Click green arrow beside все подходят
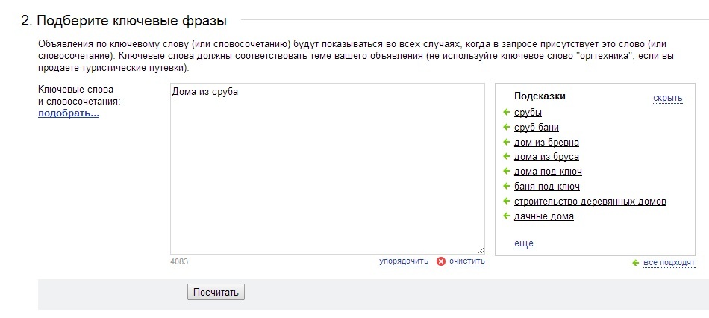 point(636,263)
